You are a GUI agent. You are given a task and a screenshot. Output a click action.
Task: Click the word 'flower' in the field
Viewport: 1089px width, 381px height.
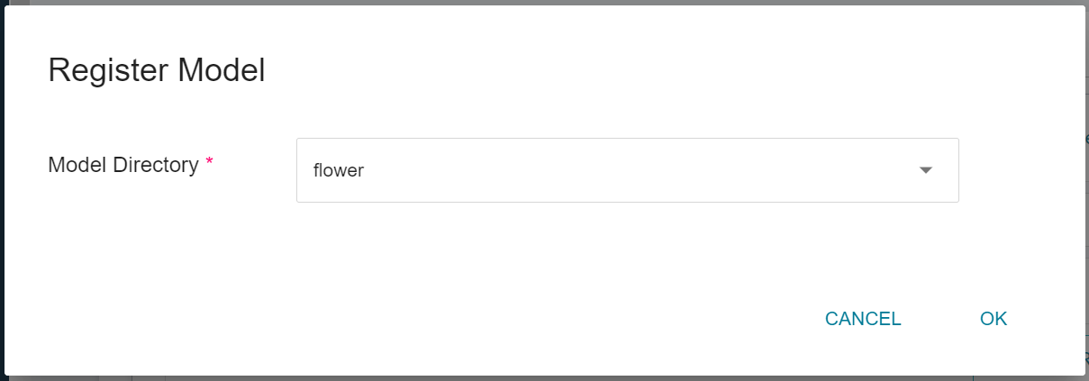coord(339,170)
